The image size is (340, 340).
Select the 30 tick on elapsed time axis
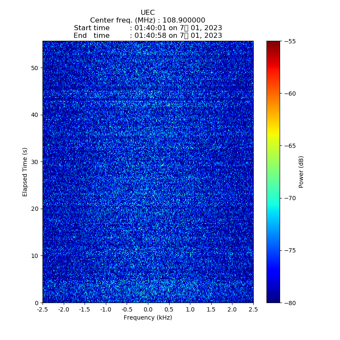pyautogui.click(x=34, y=162)
